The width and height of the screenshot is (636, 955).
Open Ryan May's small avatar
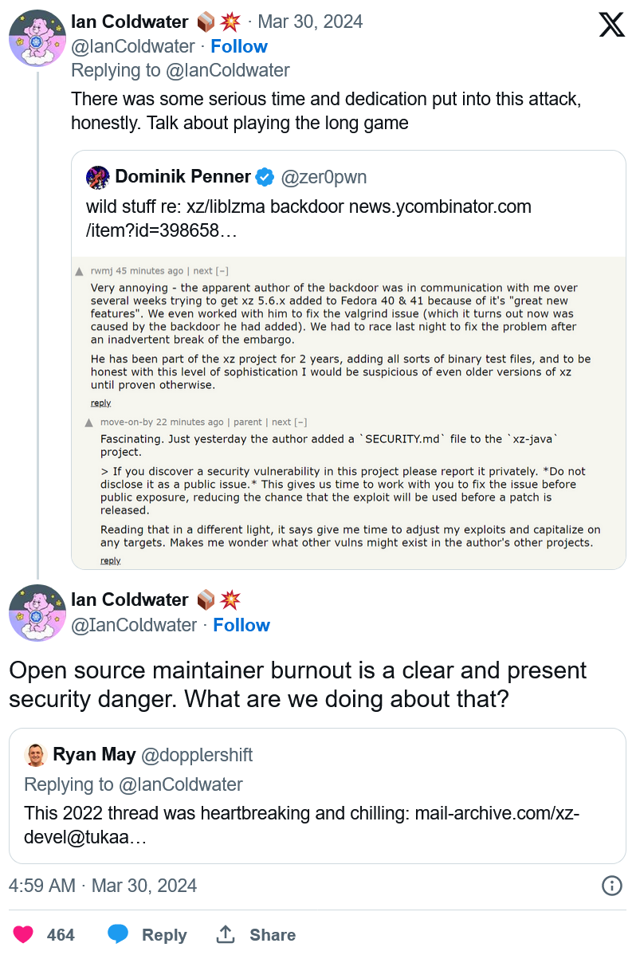(35, 755)
